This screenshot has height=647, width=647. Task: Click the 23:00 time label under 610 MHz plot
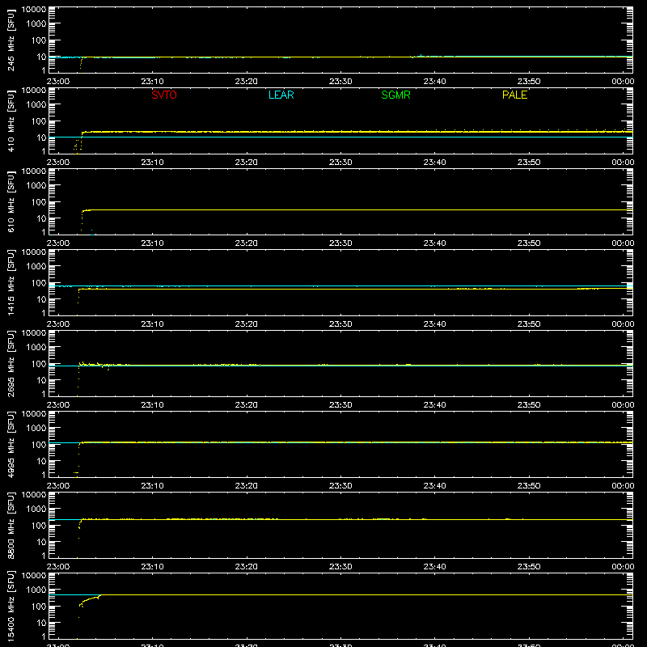click(x=58, y=243)
